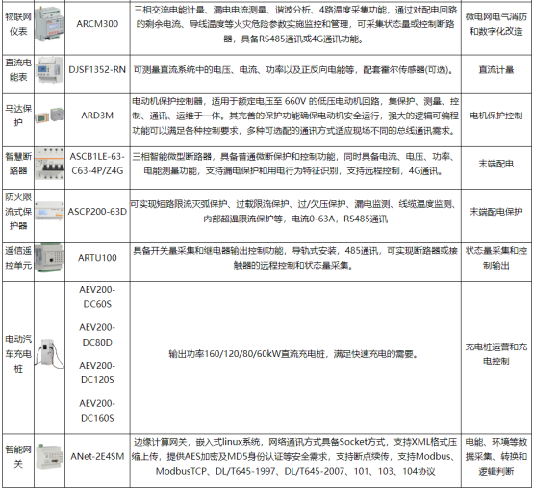Click the DJSF1352-RN DC meter product image

[x=50, y=70]
